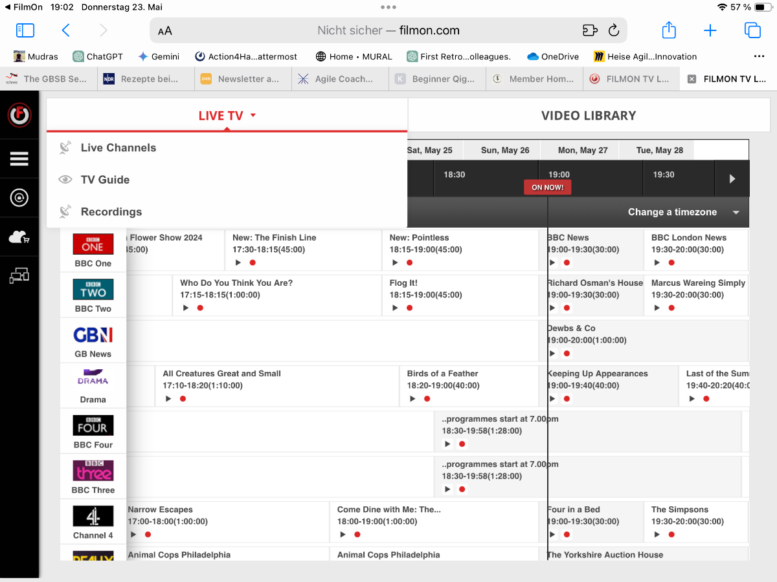Record BBC London News programme

click(x=671, y=263)
